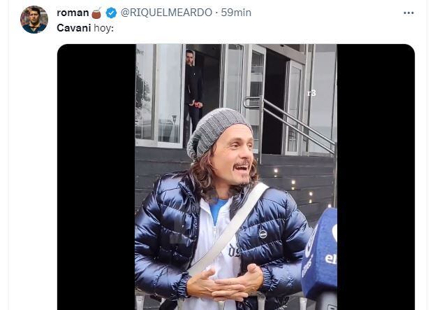This screenshot has height=310, width=442.
Task: Open the roman display name profile
Action: 73,13
